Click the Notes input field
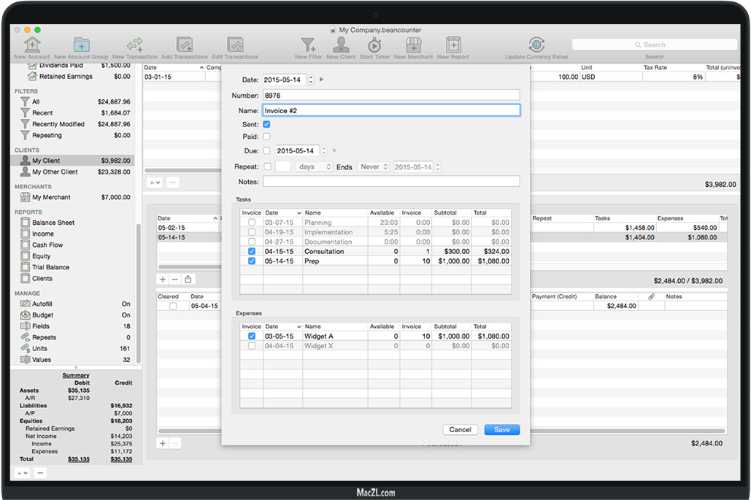 [x=391, y=182]
